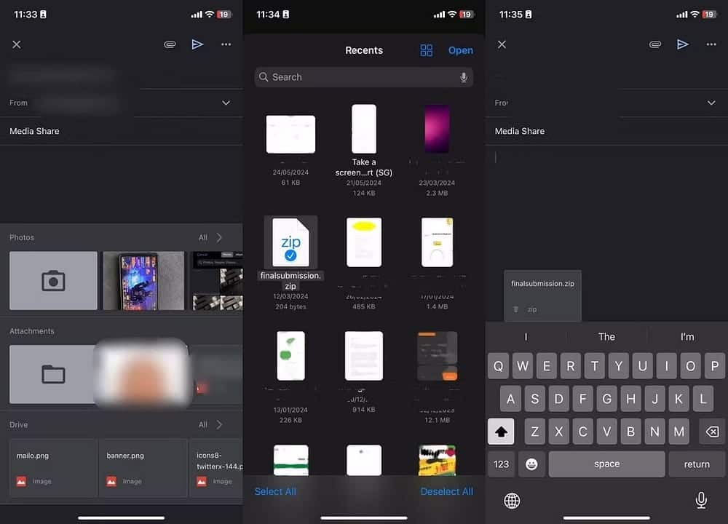Tap the M key on the keyboard

(678, 432)
